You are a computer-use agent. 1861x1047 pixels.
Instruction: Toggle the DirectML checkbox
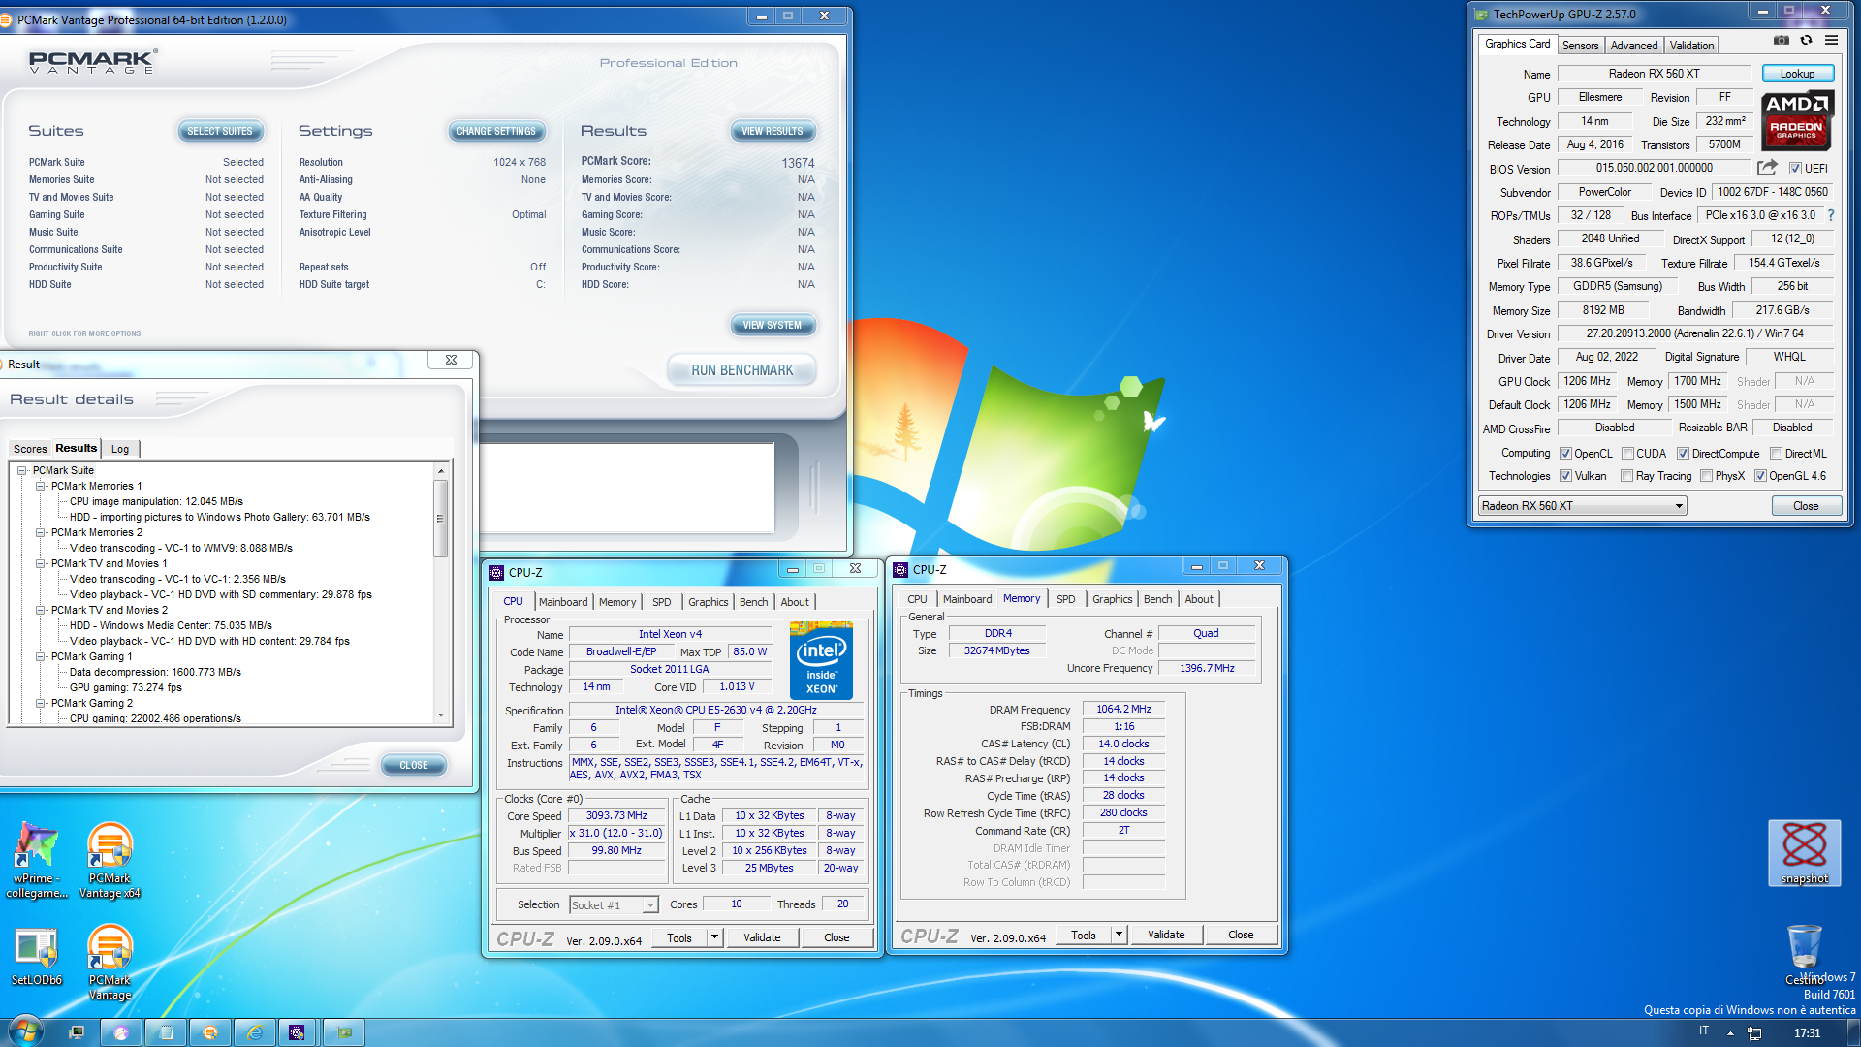[1777, 454]
